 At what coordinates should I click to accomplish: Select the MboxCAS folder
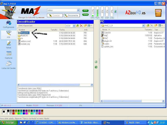pos(24,33)
